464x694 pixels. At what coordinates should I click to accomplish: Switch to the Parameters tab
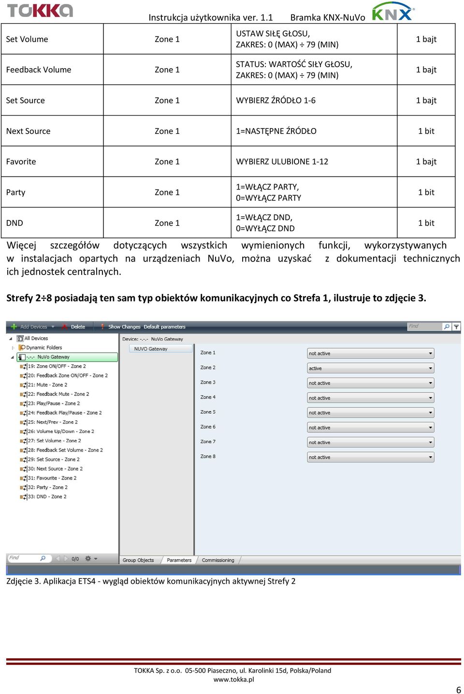click(x=179, y=560)
